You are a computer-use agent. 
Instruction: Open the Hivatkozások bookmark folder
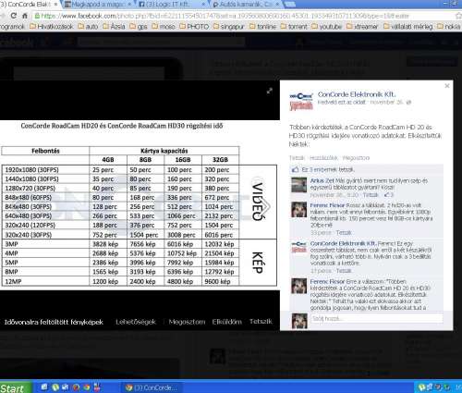coord(52,27)
